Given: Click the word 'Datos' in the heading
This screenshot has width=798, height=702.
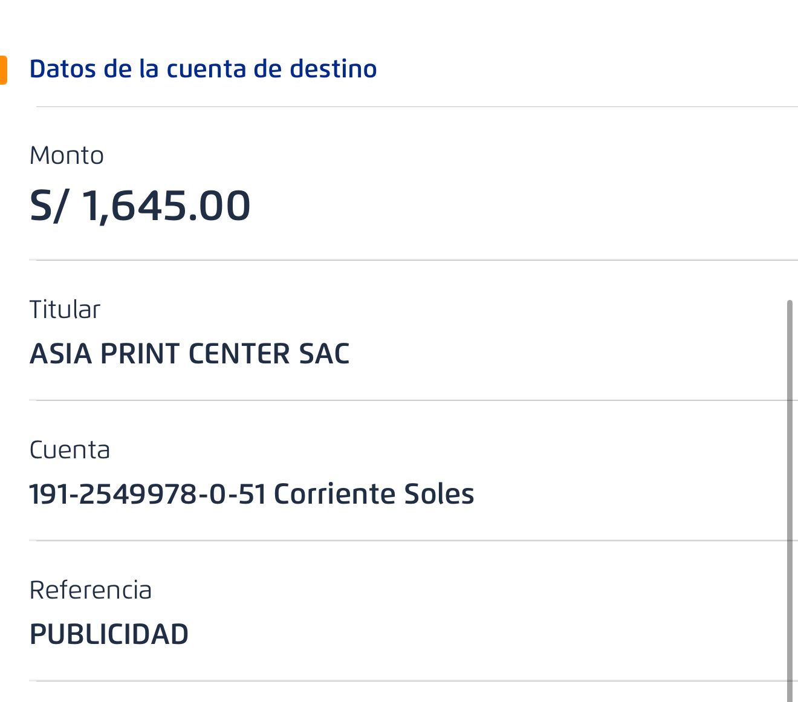Looking at the screenshot, I should (62, 69).
